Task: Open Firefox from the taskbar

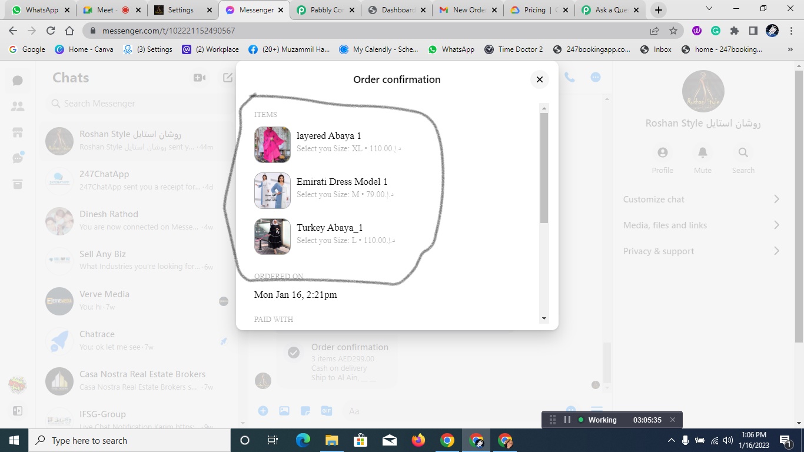Action: [418, 440]
